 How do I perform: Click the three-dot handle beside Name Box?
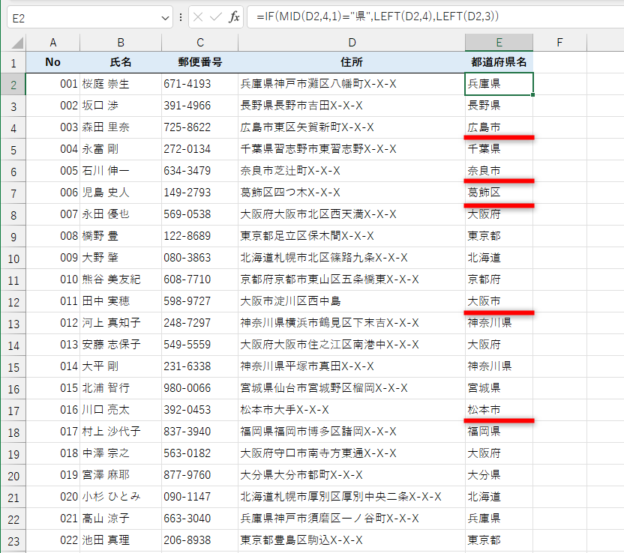click(x=181, y=17)
